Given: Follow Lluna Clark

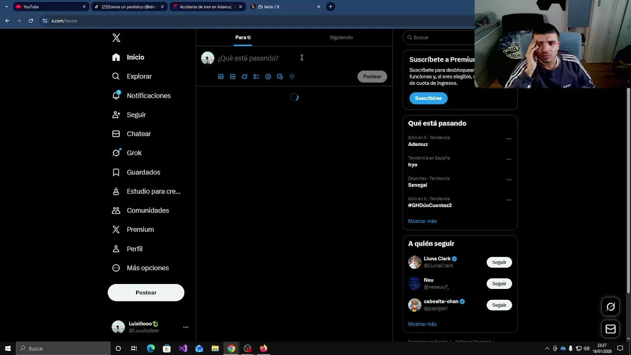Looking at the screenshot, I should [499, 262].
